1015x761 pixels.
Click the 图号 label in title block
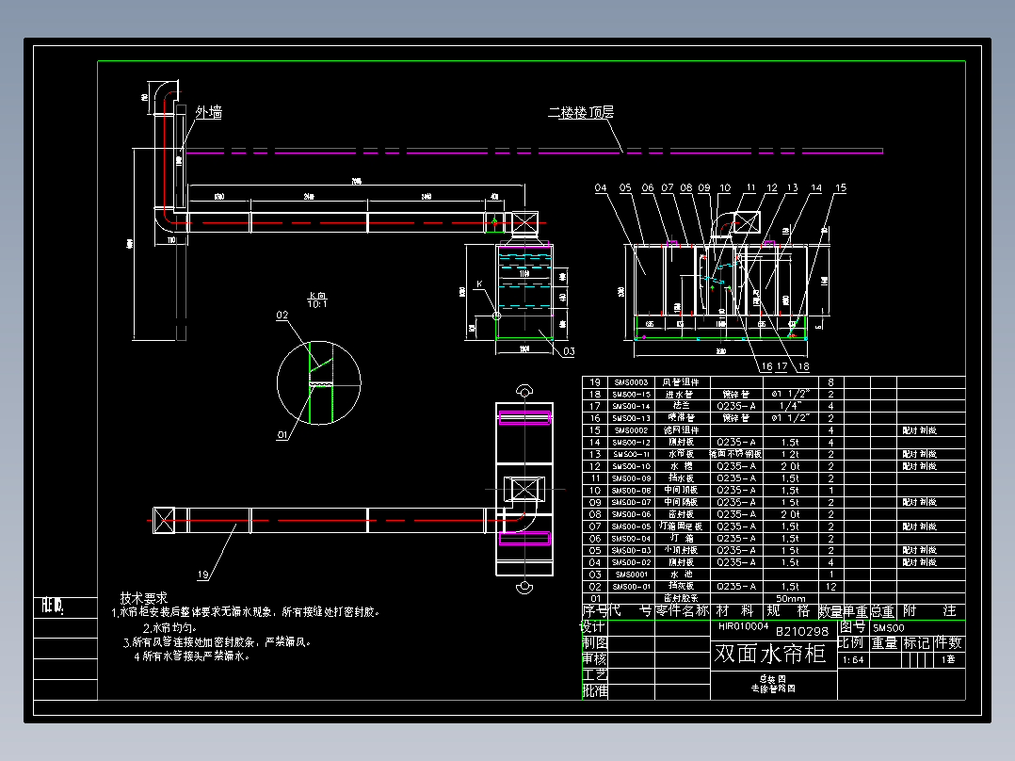(852, 626)
